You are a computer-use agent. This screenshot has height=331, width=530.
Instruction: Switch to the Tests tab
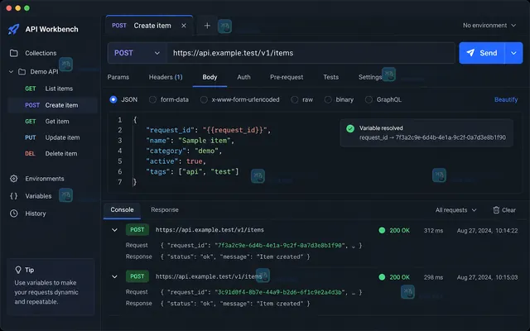point(330,77)
